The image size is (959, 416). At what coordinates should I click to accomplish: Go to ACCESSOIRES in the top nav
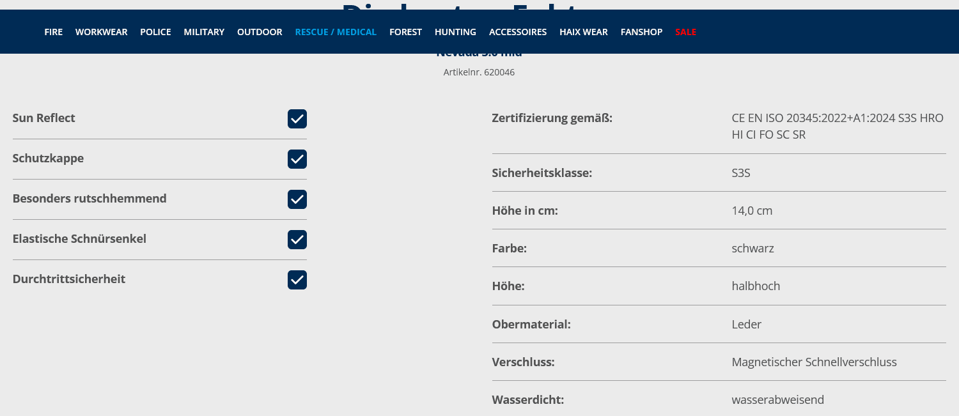point(518,32)
